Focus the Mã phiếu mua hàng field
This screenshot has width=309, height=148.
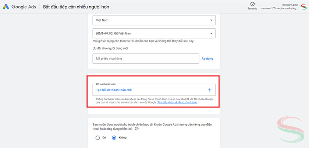pyautogui.click(x=146, y=59)
